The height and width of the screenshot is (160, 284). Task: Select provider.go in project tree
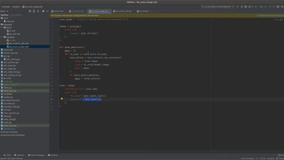coord(9,104)
